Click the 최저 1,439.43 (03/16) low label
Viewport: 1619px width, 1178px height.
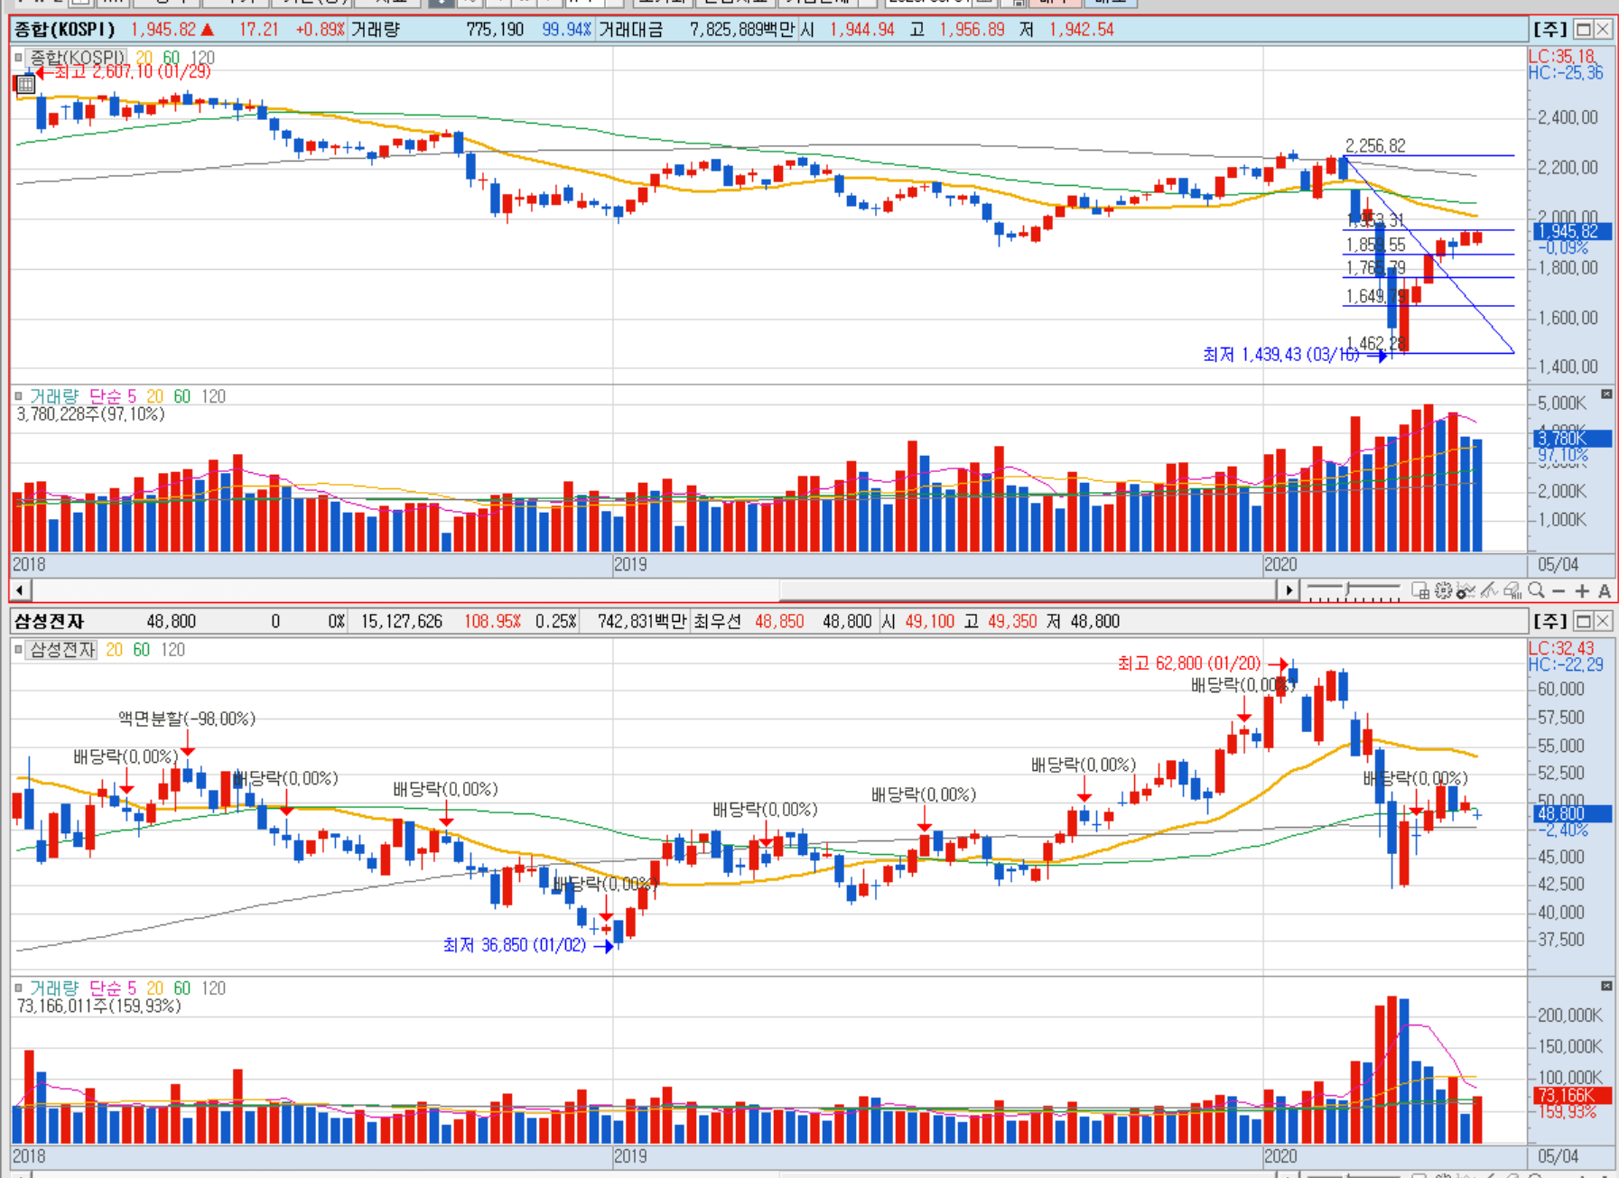(x=1281, y=355)
